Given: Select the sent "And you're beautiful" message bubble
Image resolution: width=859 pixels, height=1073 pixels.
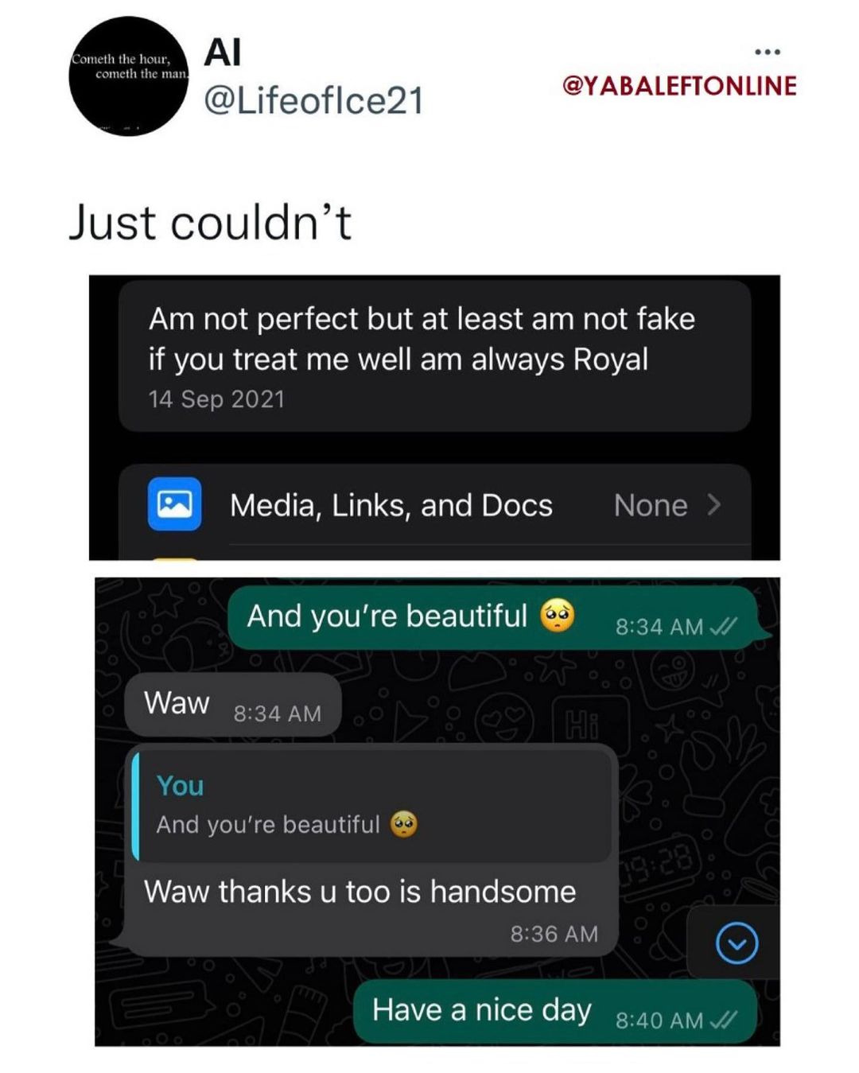Looking at the screenshot, I should 497,618.
